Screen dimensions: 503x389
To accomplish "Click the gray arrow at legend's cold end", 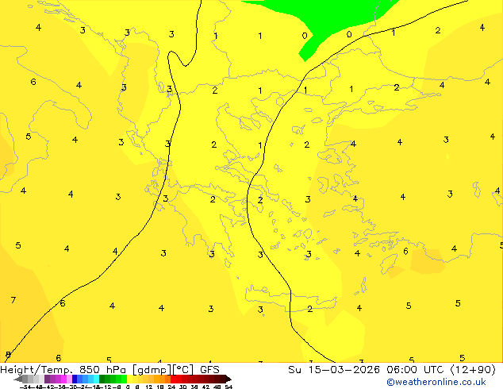I will (18, 379).
